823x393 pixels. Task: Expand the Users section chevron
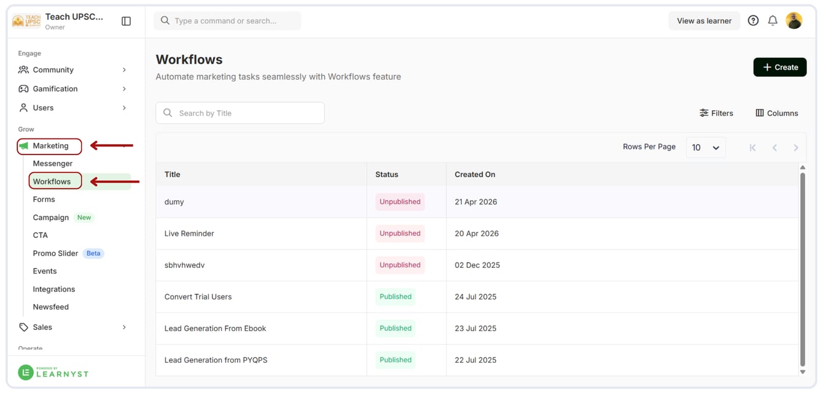tap(124, 108)
